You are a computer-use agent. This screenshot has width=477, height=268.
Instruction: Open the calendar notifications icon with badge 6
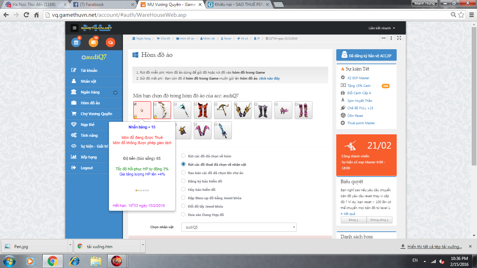click(76, 43)
